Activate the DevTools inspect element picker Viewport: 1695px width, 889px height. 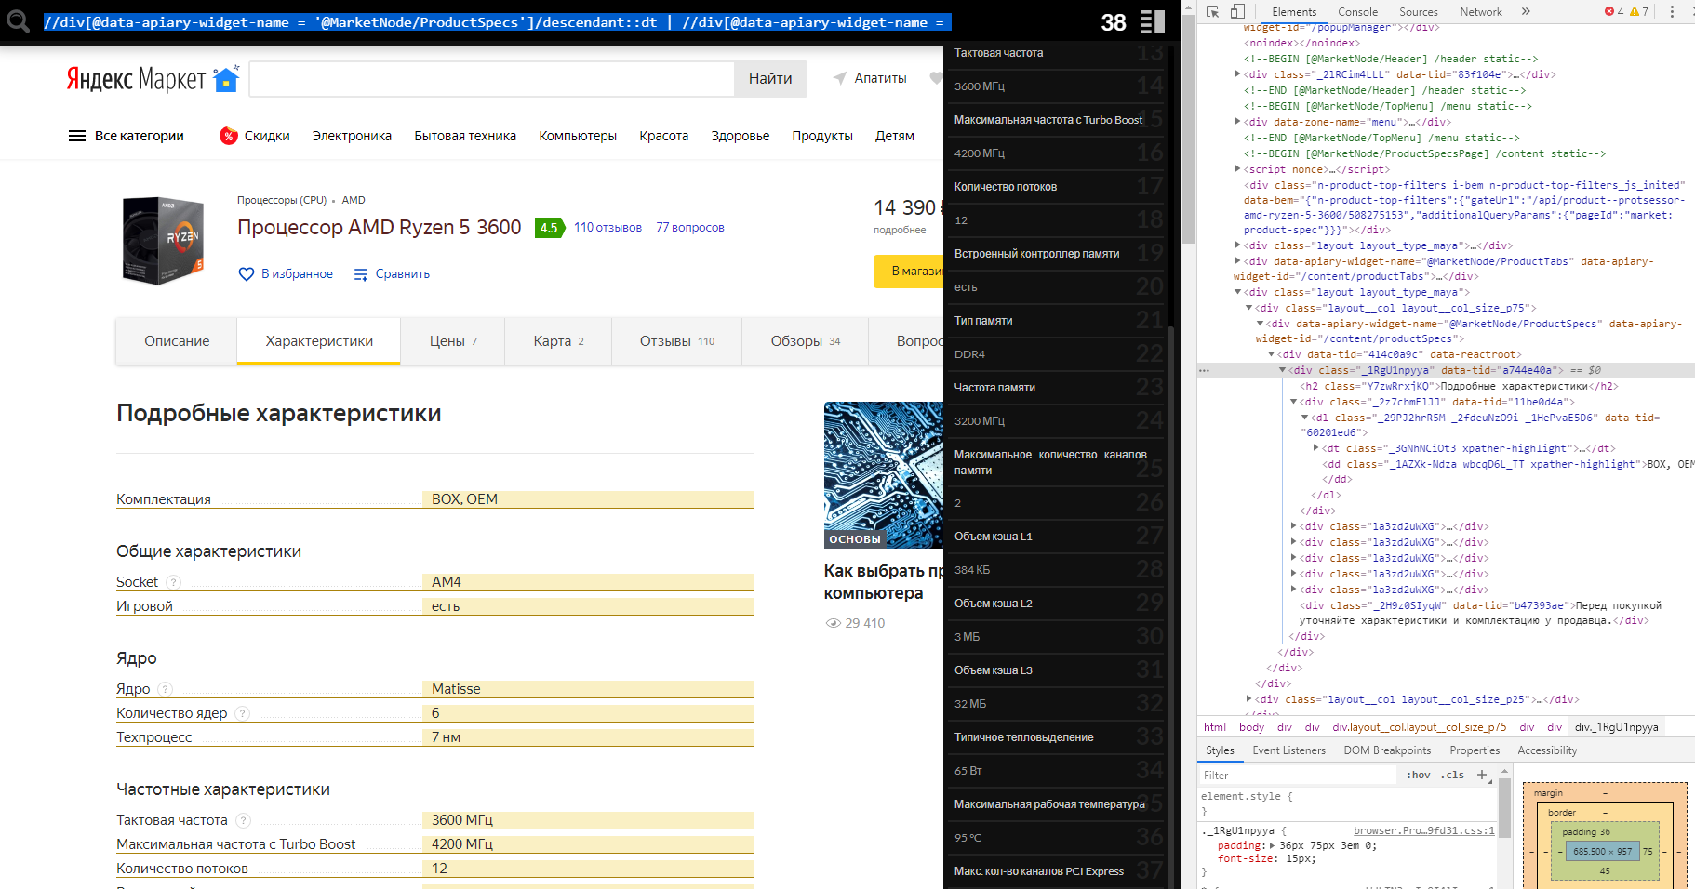pos(1213,12)
